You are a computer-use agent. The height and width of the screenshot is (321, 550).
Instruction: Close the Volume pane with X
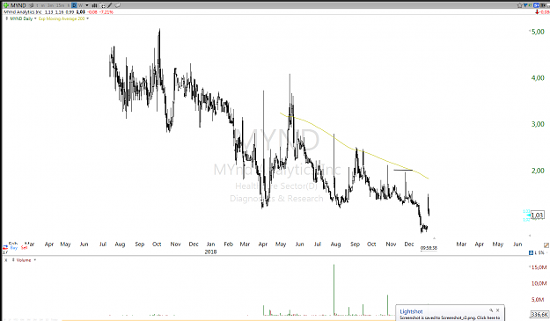[x=5, y=260]
